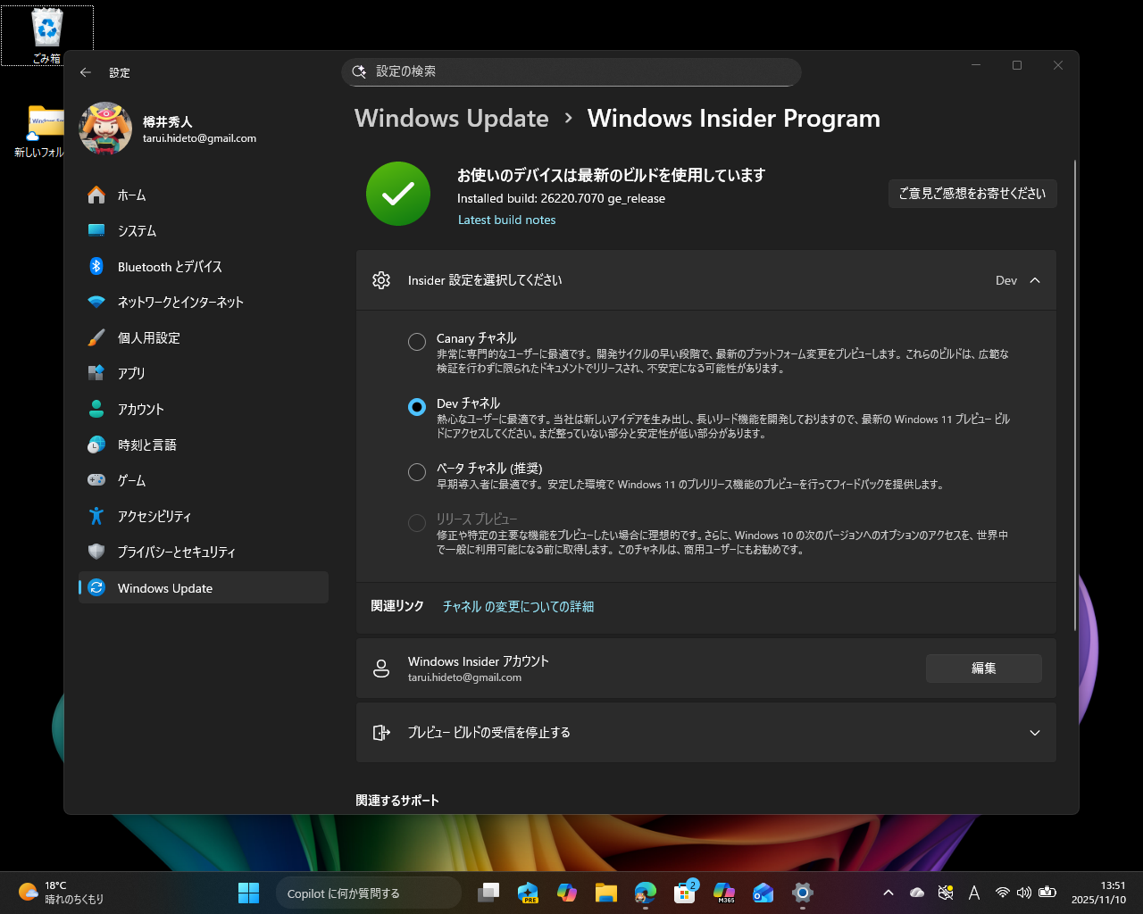The width and height of the screenshot is (1143, 914).
Task: Select the Dev チャネル radio button
Action: [x=416, y=406]
